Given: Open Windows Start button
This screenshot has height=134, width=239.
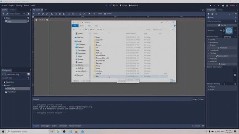Looking at the screenshot, I should tap(3, 131).
